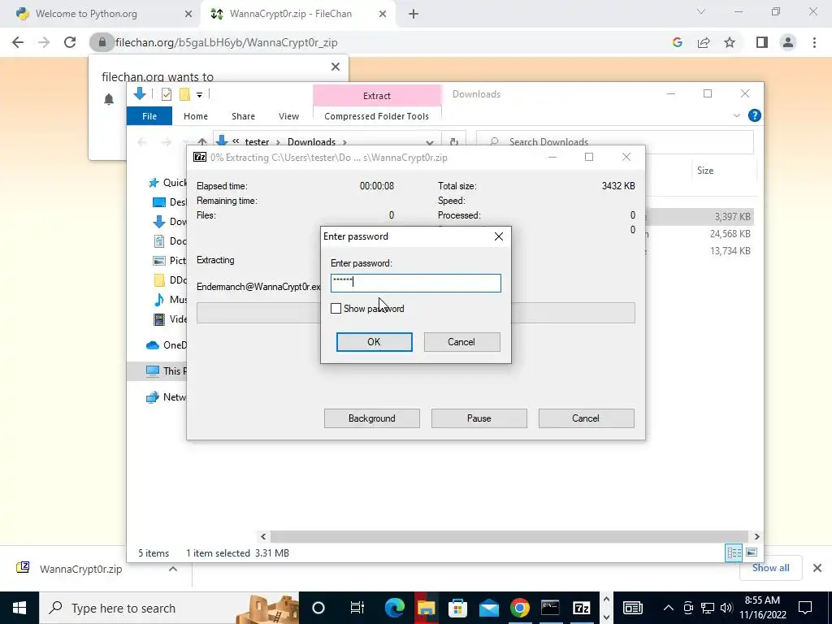Viewport: 832px width, 624px height.
Task: Select Quick access in navigation pane
Action: [167, 183]
